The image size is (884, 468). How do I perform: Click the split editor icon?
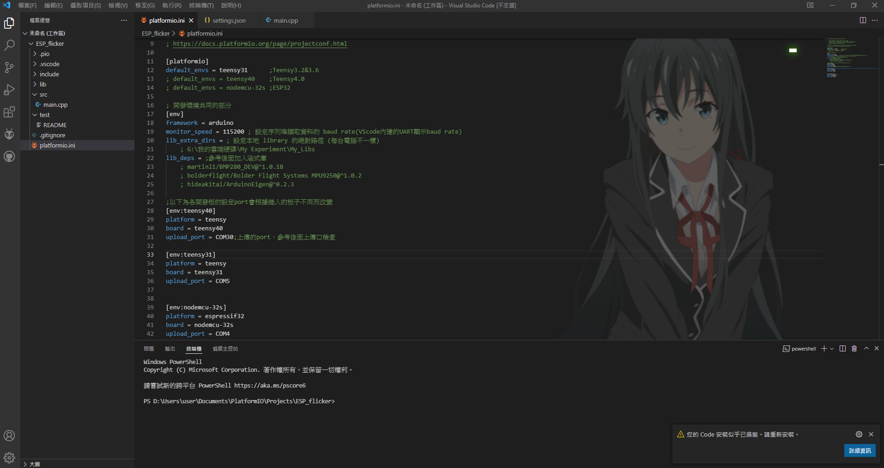pos(863,20)
